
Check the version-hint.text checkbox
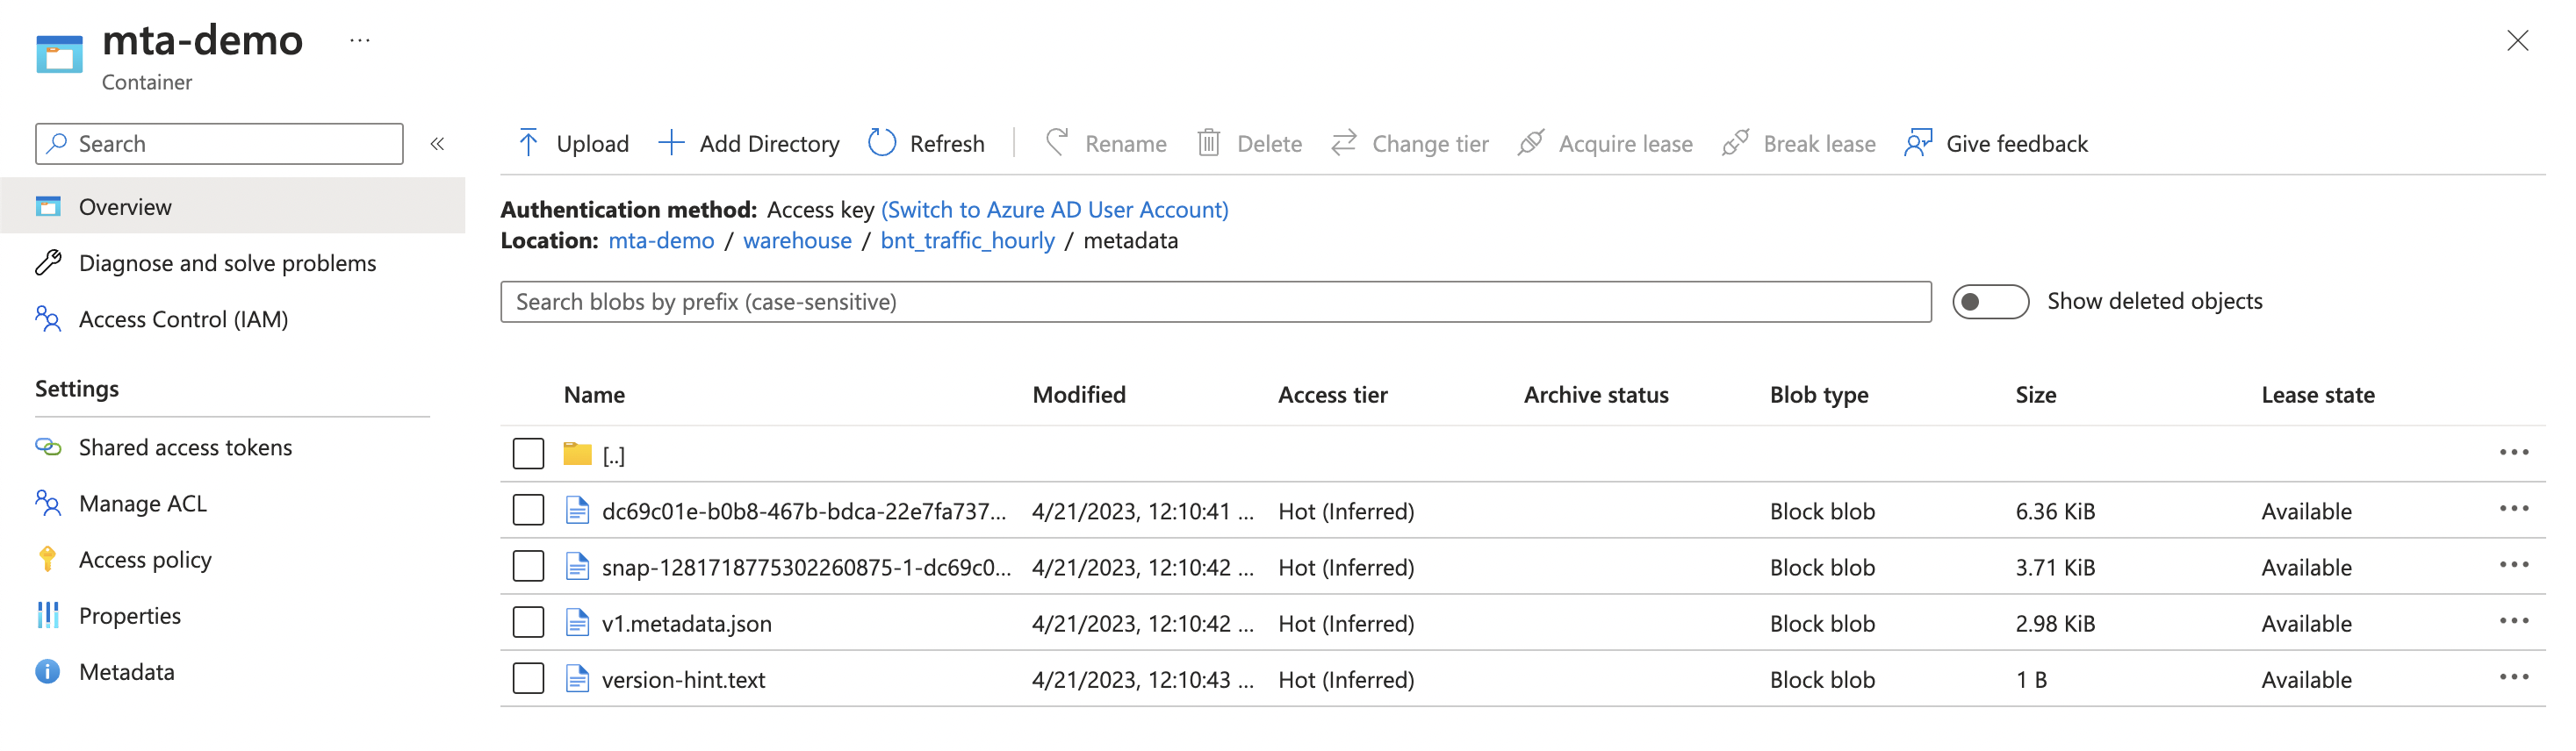pos(528,679)
